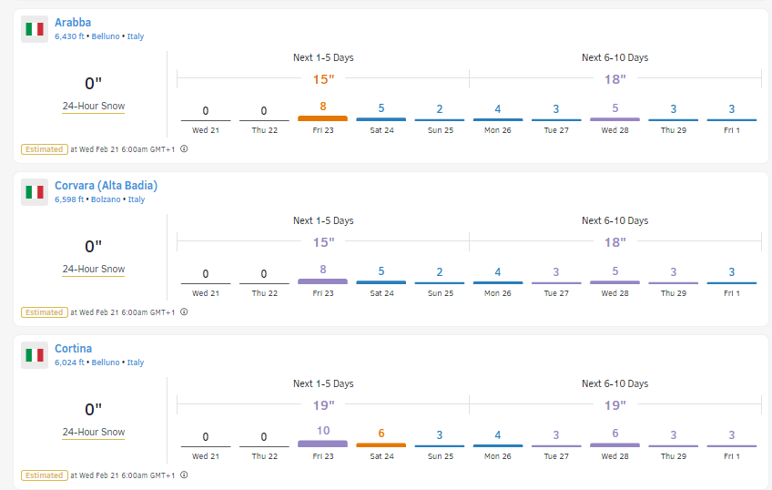Click Cortina's 24-Hour Snow label
The image size is (772, 490).
[94, 433]
